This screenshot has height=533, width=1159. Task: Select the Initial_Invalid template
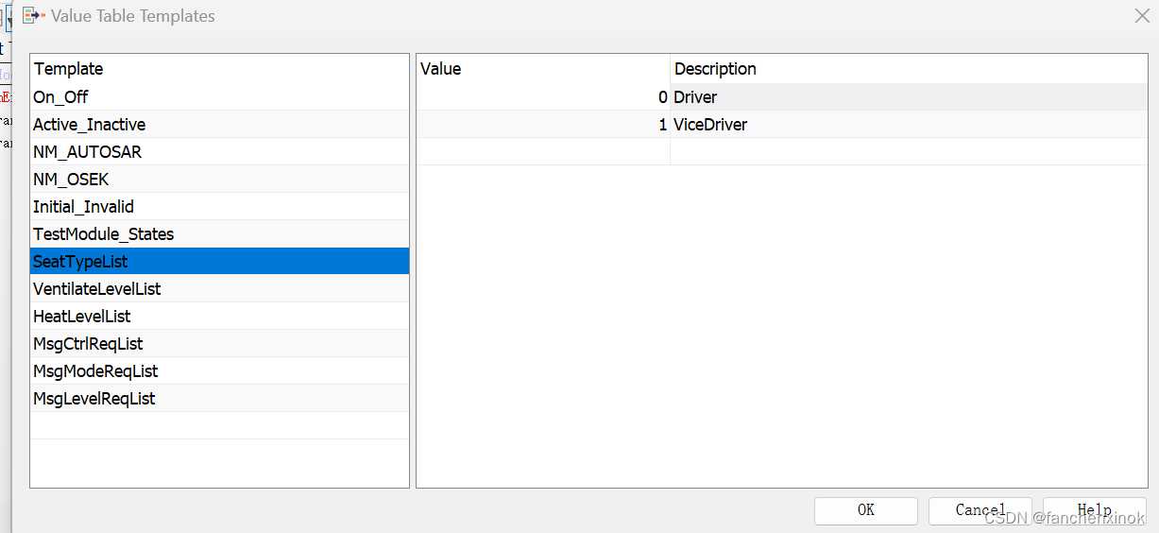point(220,206)
